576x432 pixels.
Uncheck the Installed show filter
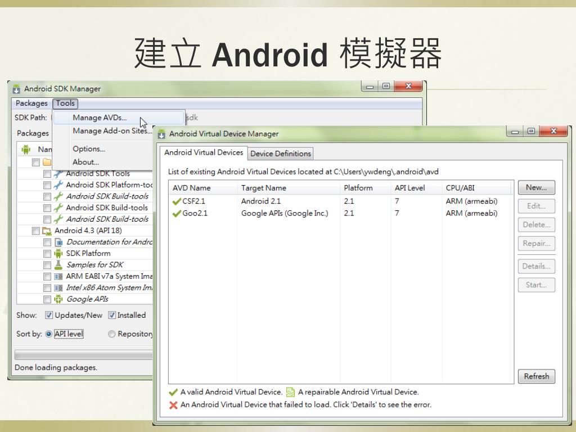[112, 315]
